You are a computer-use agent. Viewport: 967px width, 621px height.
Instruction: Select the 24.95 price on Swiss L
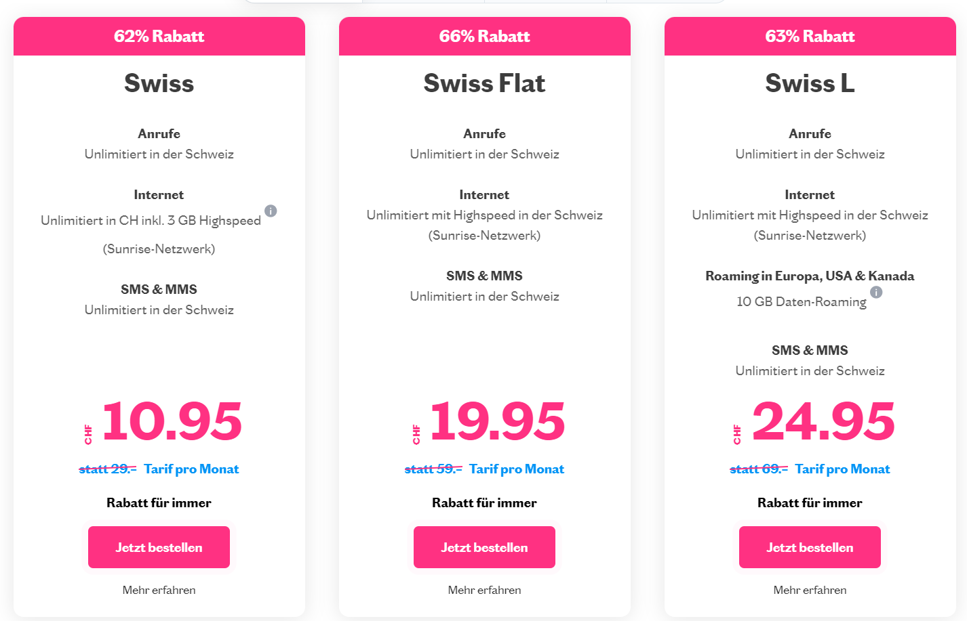click(823, 421)
